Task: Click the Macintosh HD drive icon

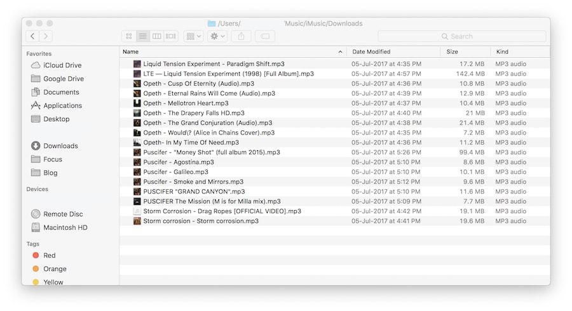Action: pos(36,228)
